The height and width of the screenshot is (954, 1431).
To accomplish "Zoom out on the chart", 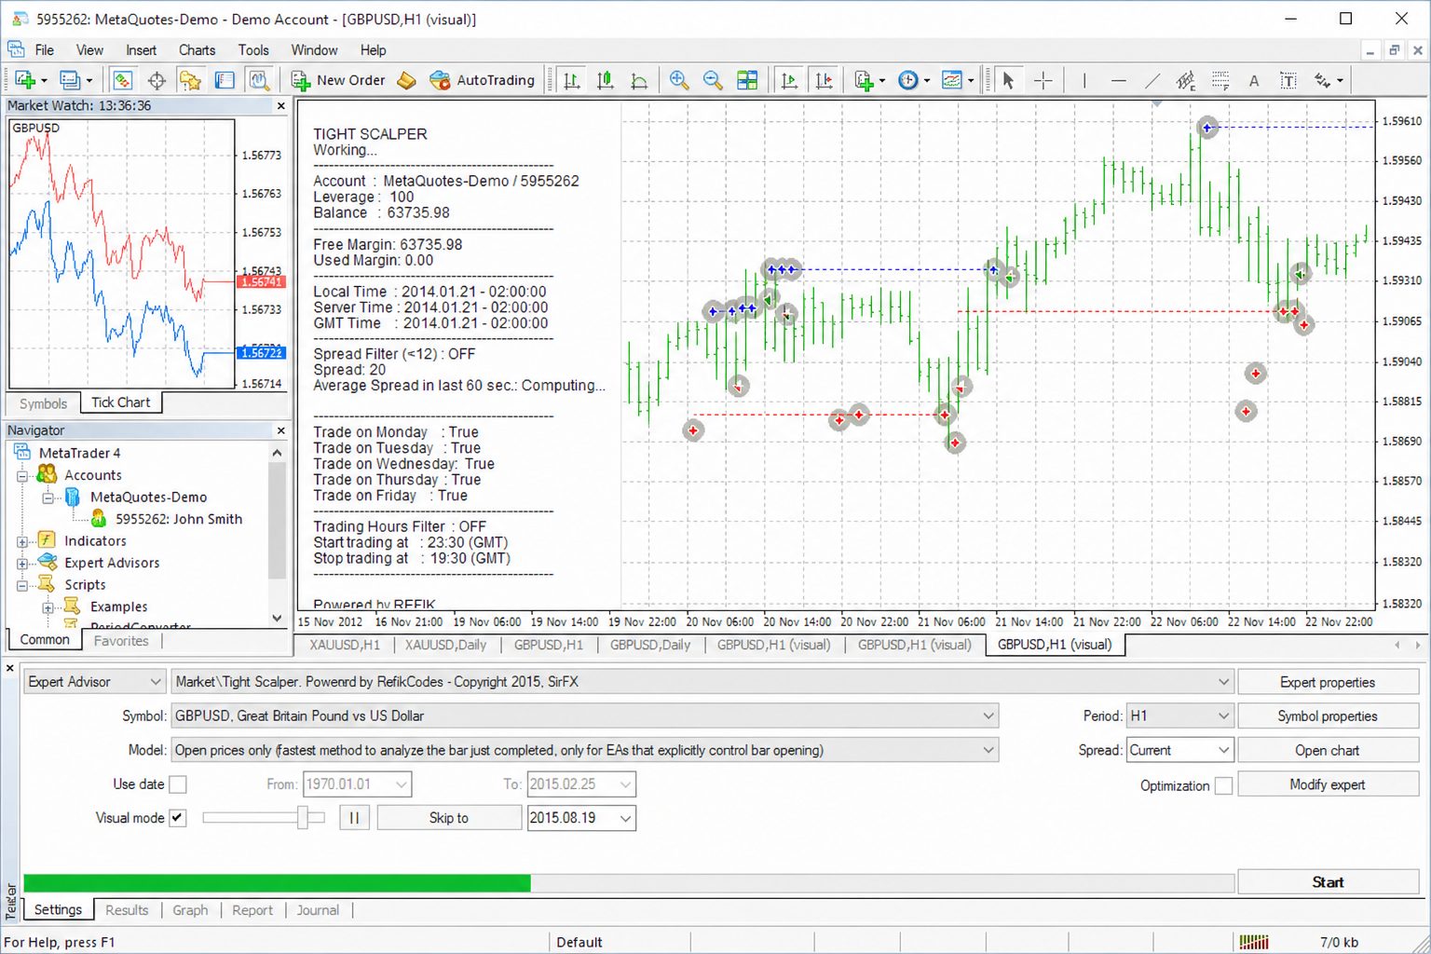I will (713, 80).
